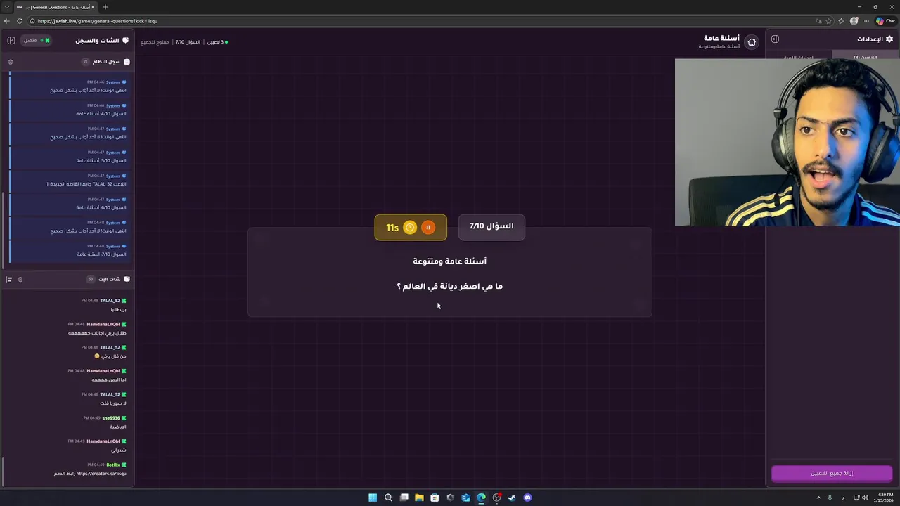Collapse the settings side panel
Screen dimensions: 900x506
click(x=775, y=39)
